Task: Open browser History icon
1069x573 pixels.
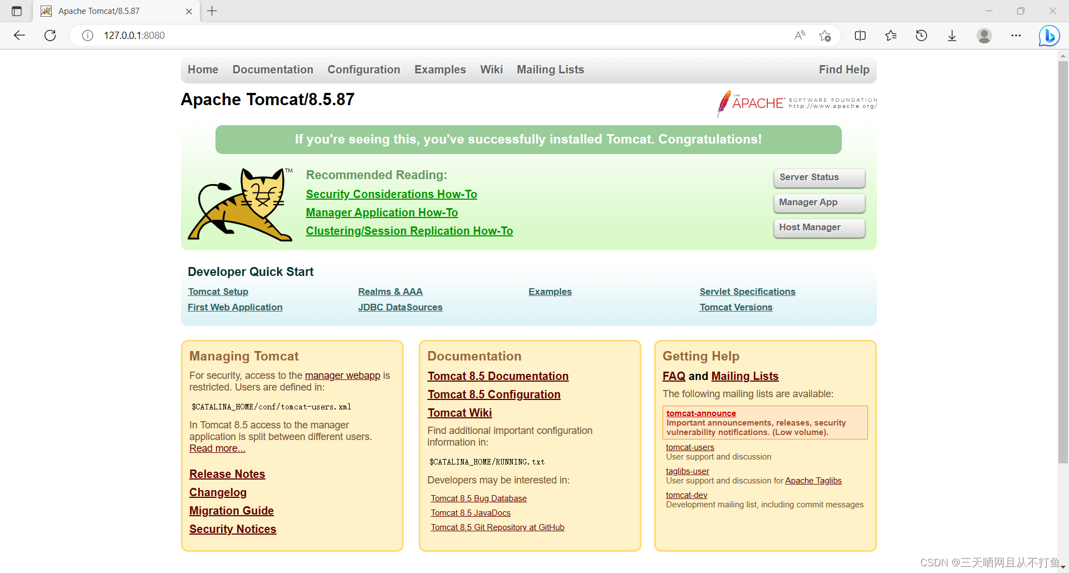Action: [921, 36]
